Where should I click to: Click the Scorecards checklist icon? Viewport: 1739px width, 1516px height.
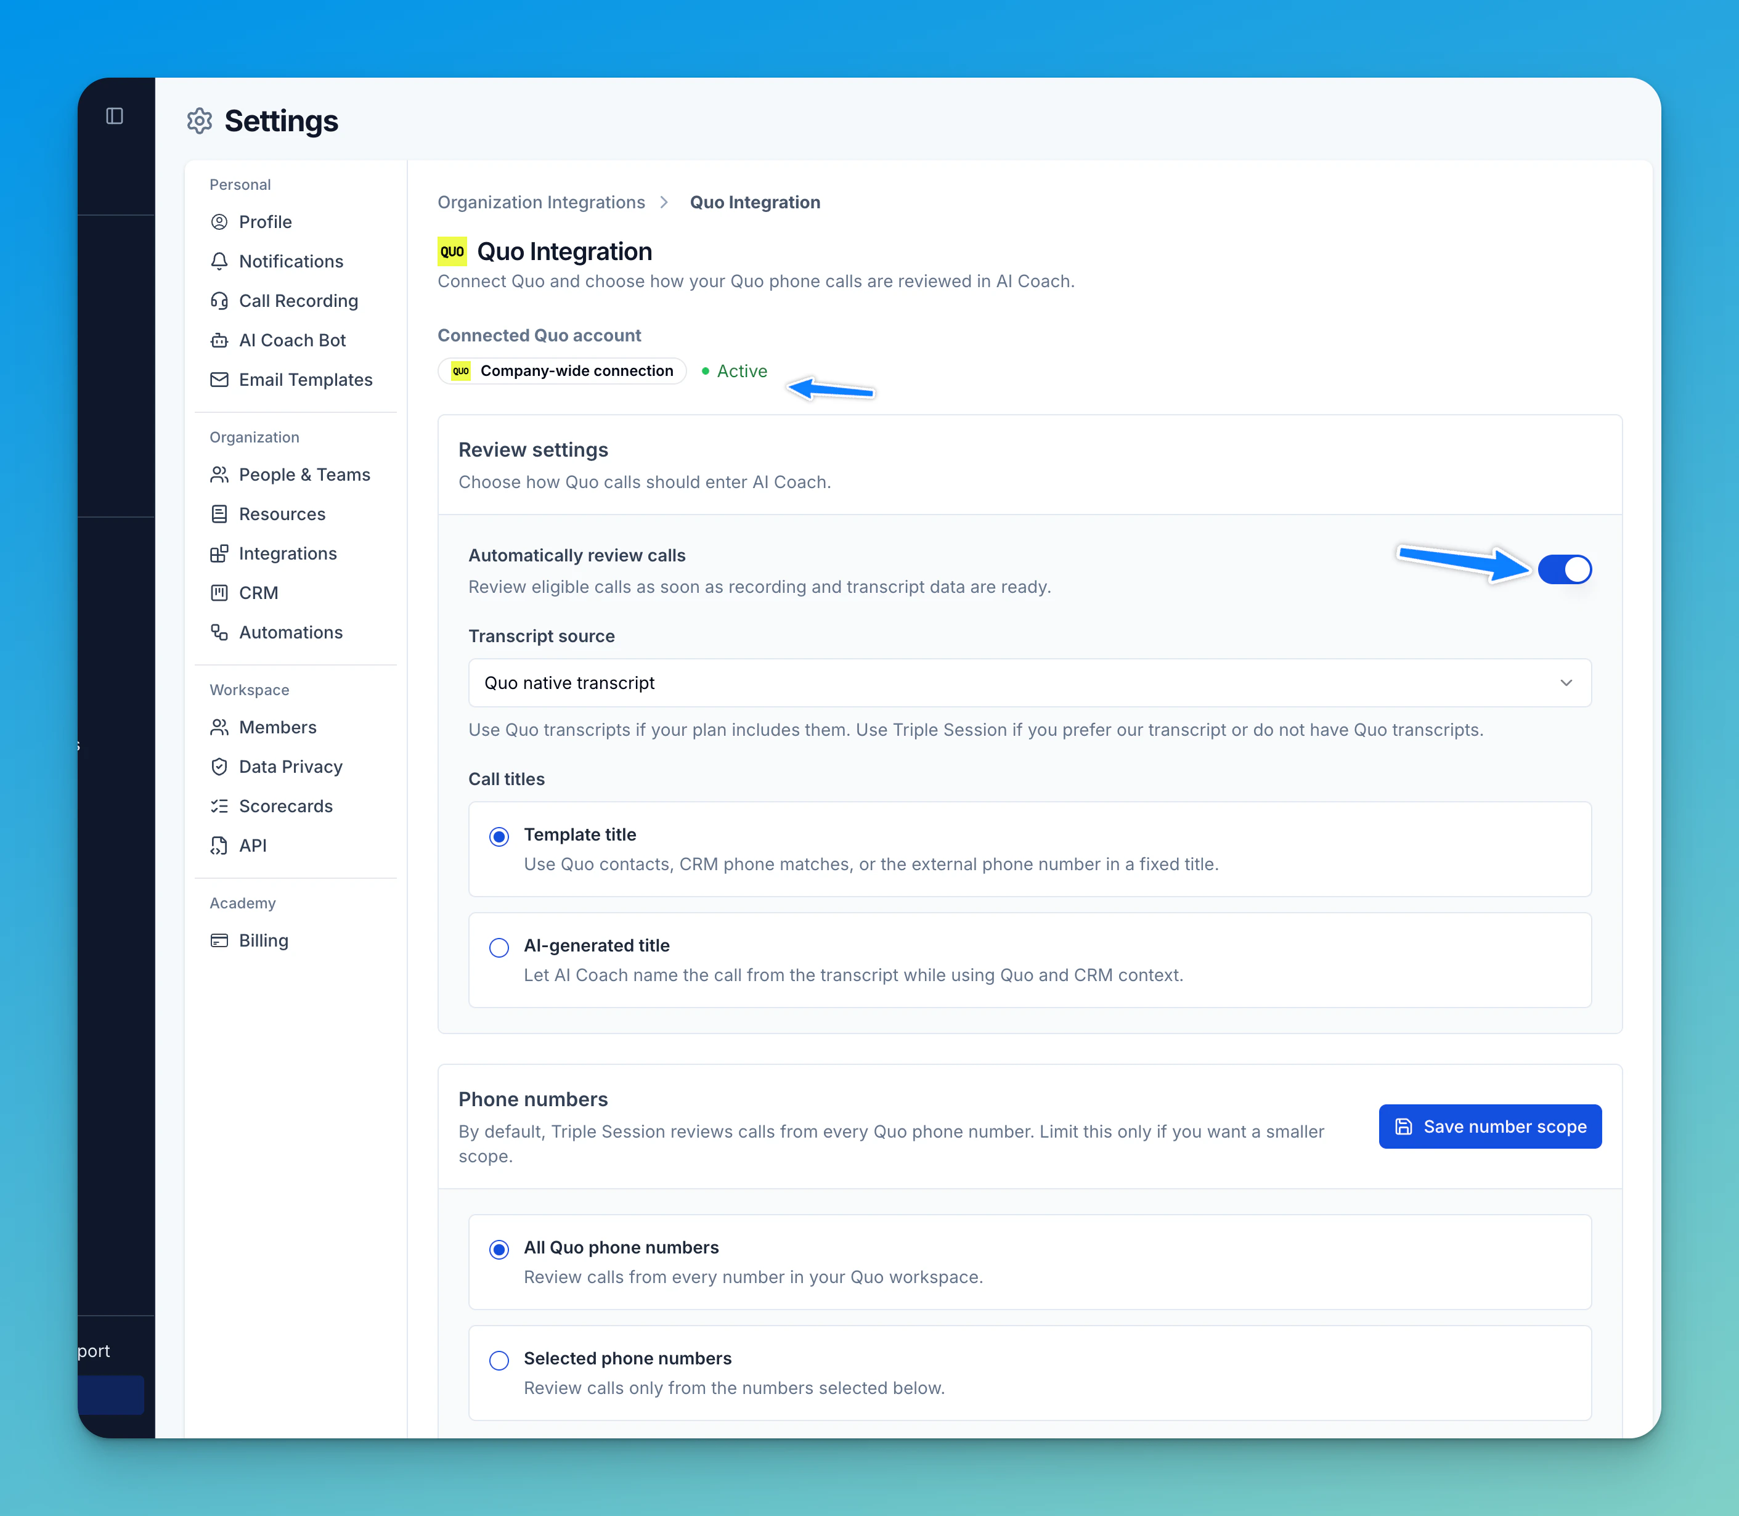click(219, 806)
